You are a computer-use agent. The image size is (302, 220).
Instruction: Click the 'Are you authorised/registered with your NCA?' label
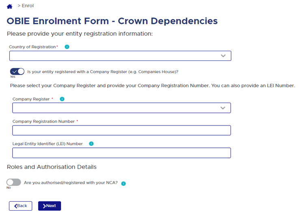coord(71,183)
